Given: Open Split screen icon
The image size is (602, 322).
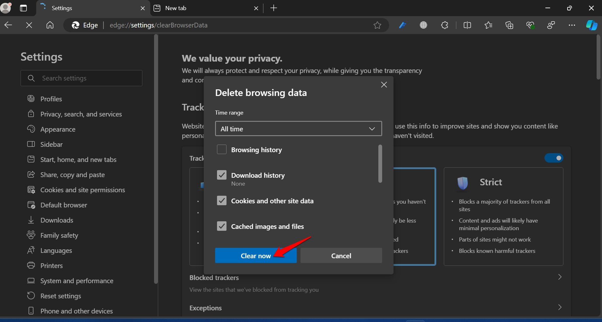Looking at the screenshot, I should click(x=467, y=25).
